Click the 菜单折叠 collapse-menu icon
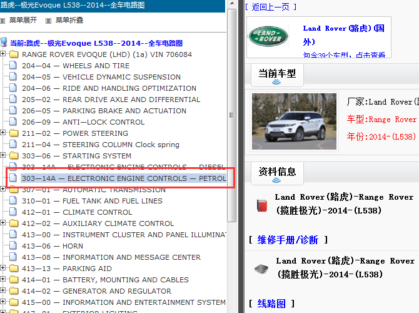The image size is (419, 313). click(48, 21)
